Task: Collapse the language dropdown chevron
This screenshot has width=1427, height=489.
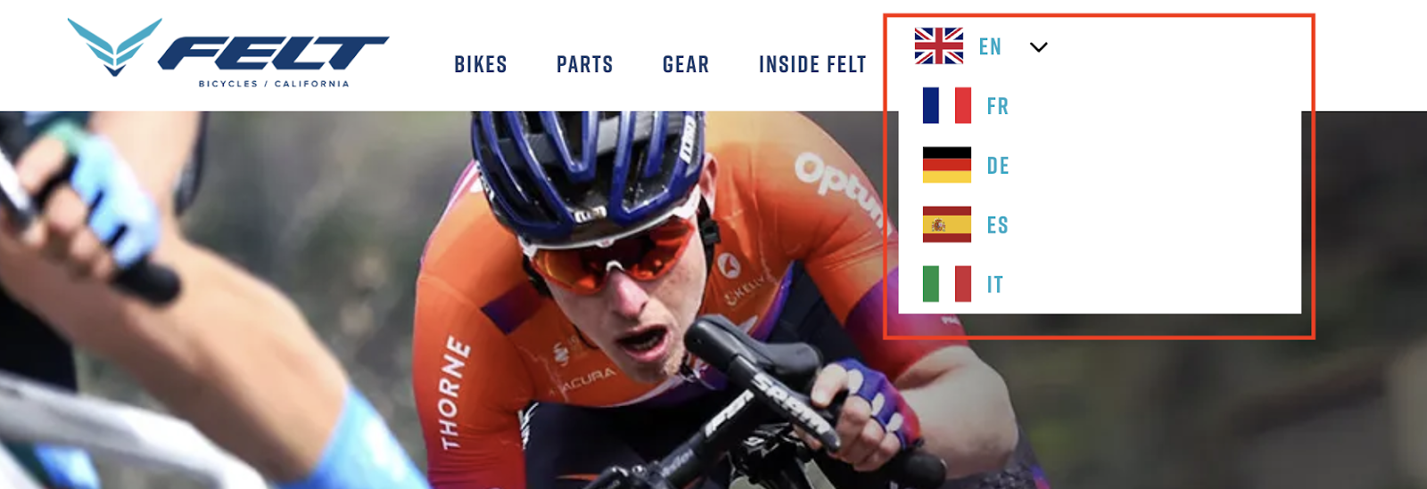Action: [x=1039, y=47]
